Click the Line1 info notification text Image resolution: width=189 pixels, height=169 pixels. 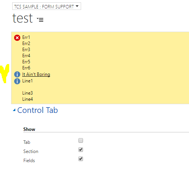[28, 81]
